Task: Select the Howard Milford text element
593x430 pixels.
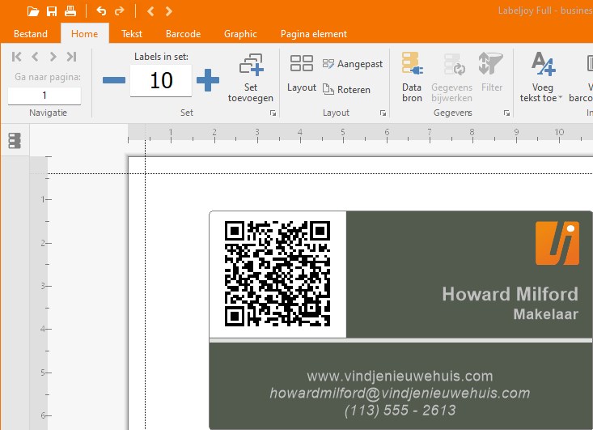Action: 510,294
